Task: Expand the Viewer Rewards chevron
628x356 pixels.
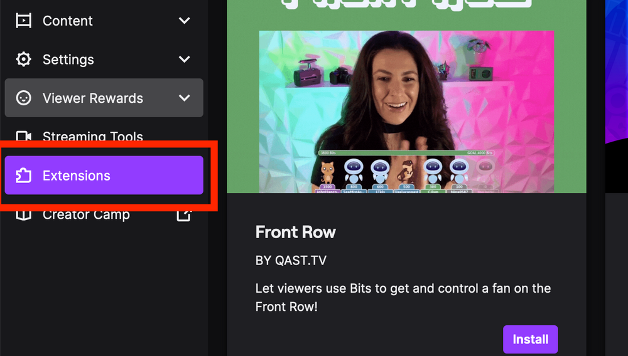Action: point(184,98)
